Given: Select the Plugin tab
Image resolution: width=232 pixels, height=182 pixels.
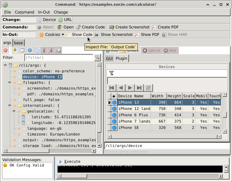Looking at the screenshot, I should tap(121, 59).
